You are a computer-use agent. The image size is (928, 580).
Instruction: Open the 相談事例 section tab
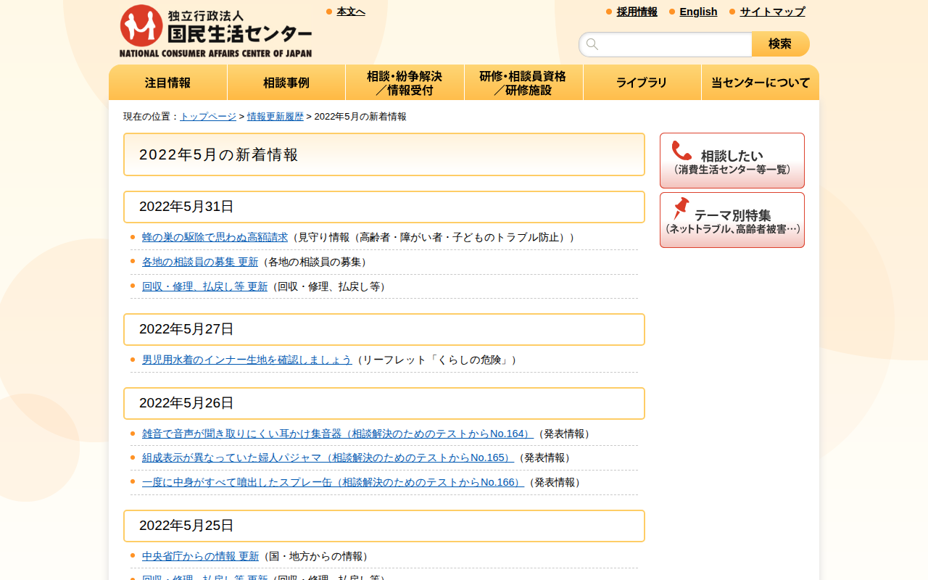[x=286, y=82]
